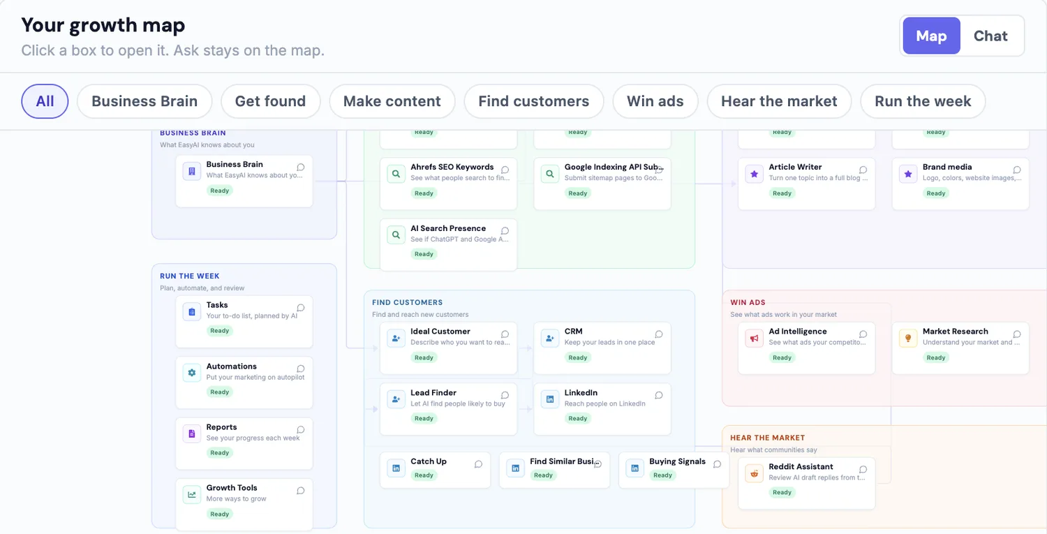Filter by Get found
Viewport: 1047px width, 534px height.
tap(270, 101)
